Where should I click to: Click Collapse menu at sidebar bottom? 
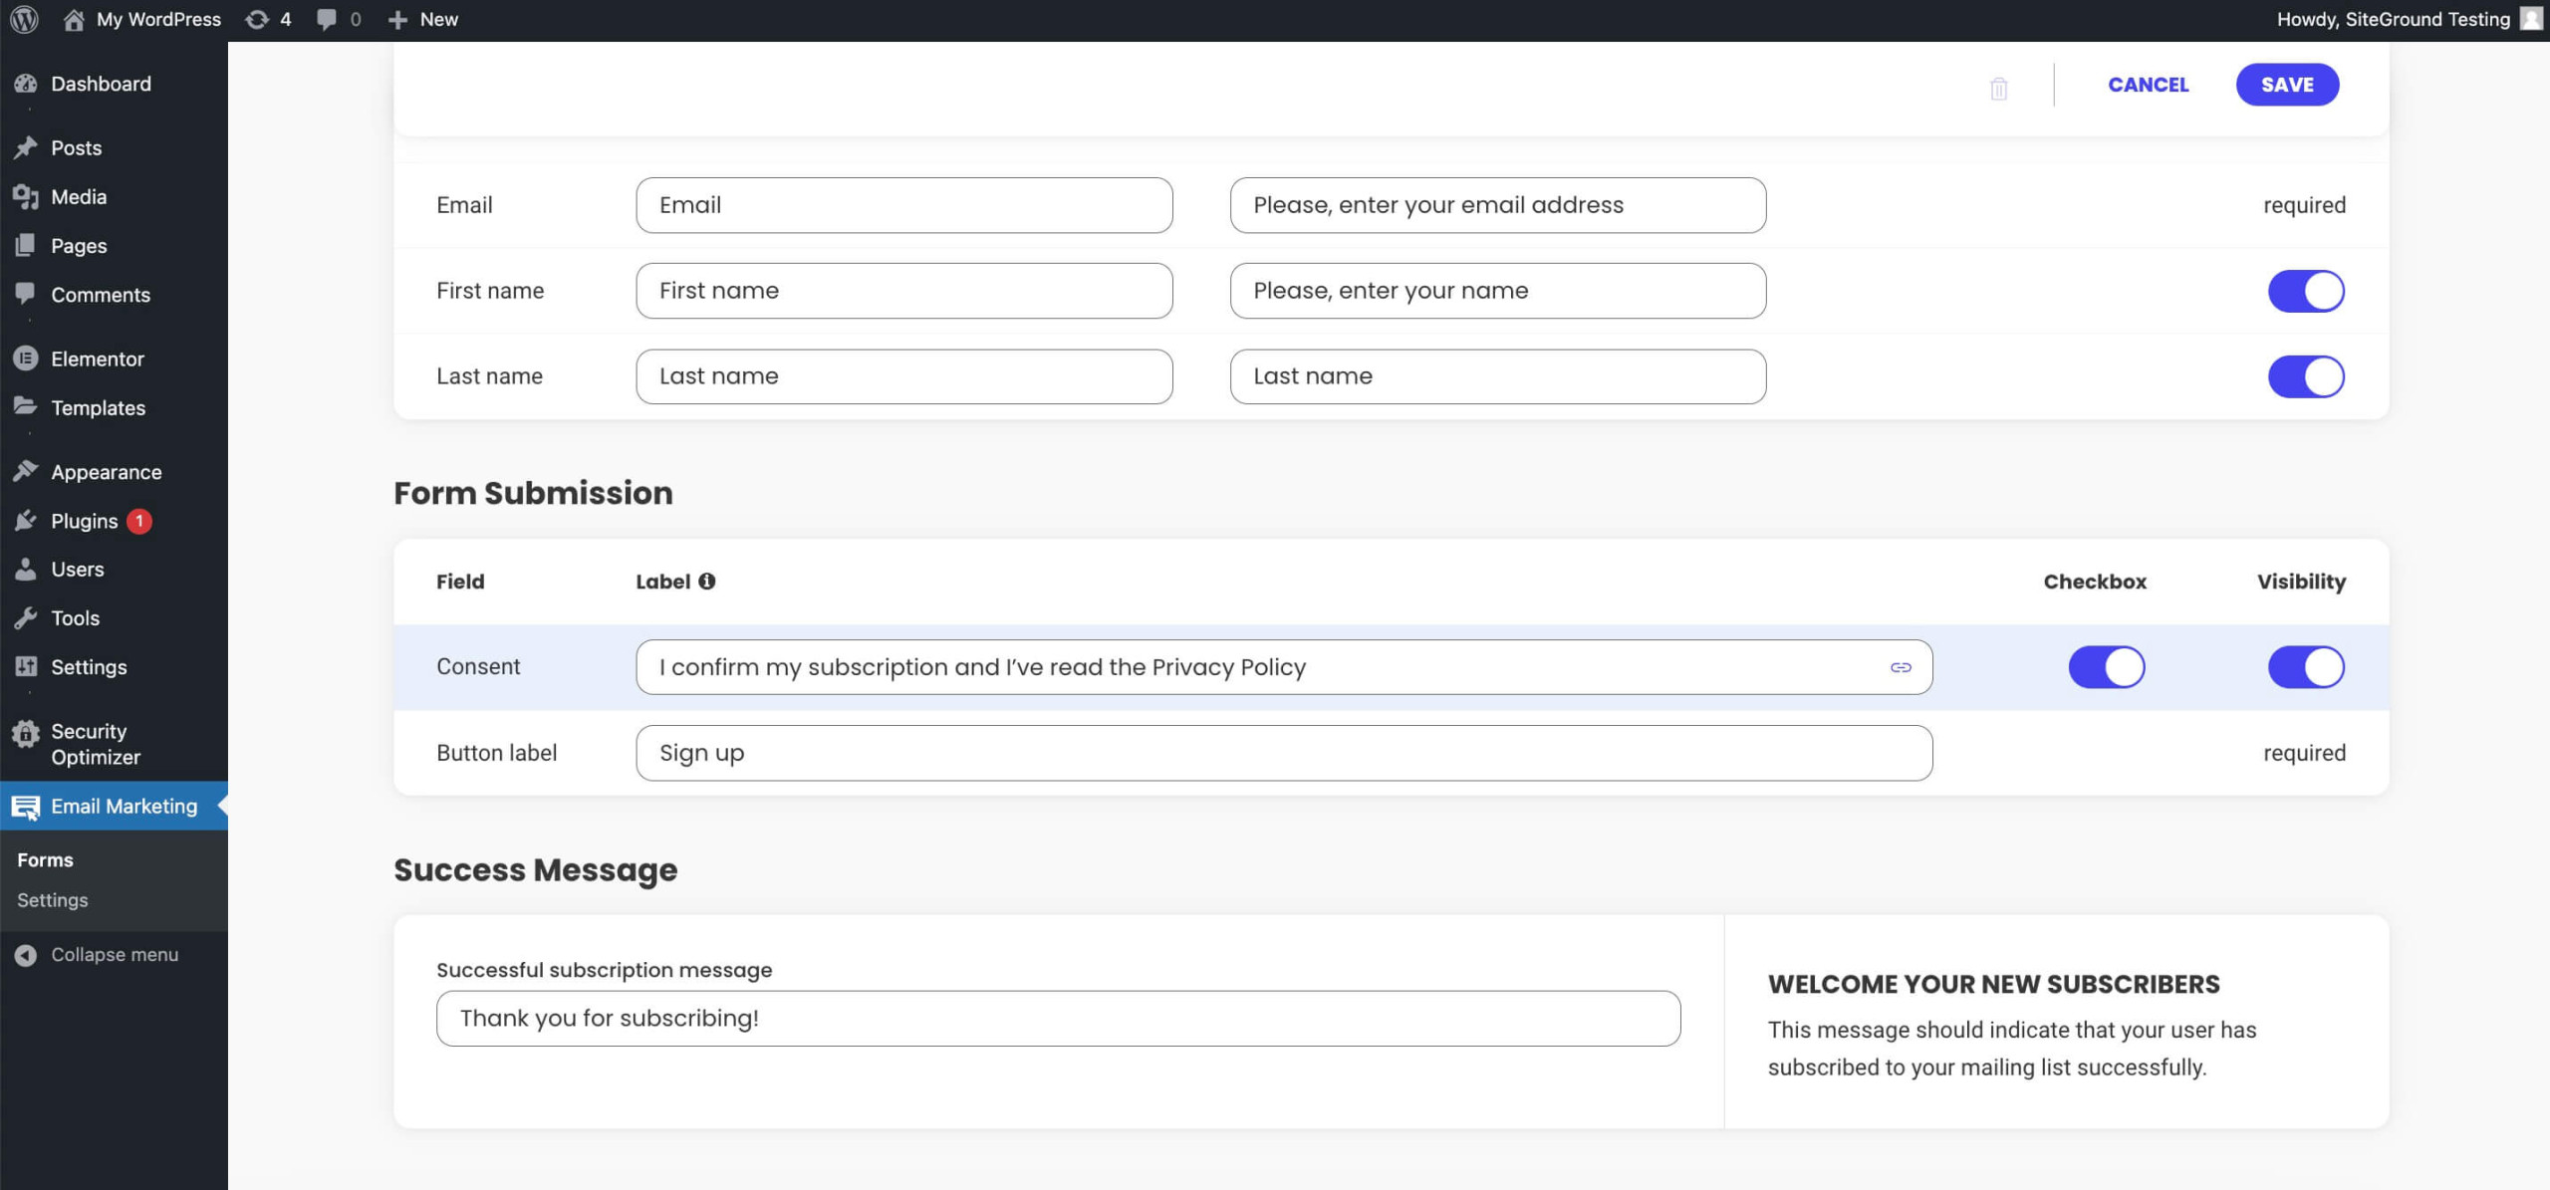(x=114, y=954)
